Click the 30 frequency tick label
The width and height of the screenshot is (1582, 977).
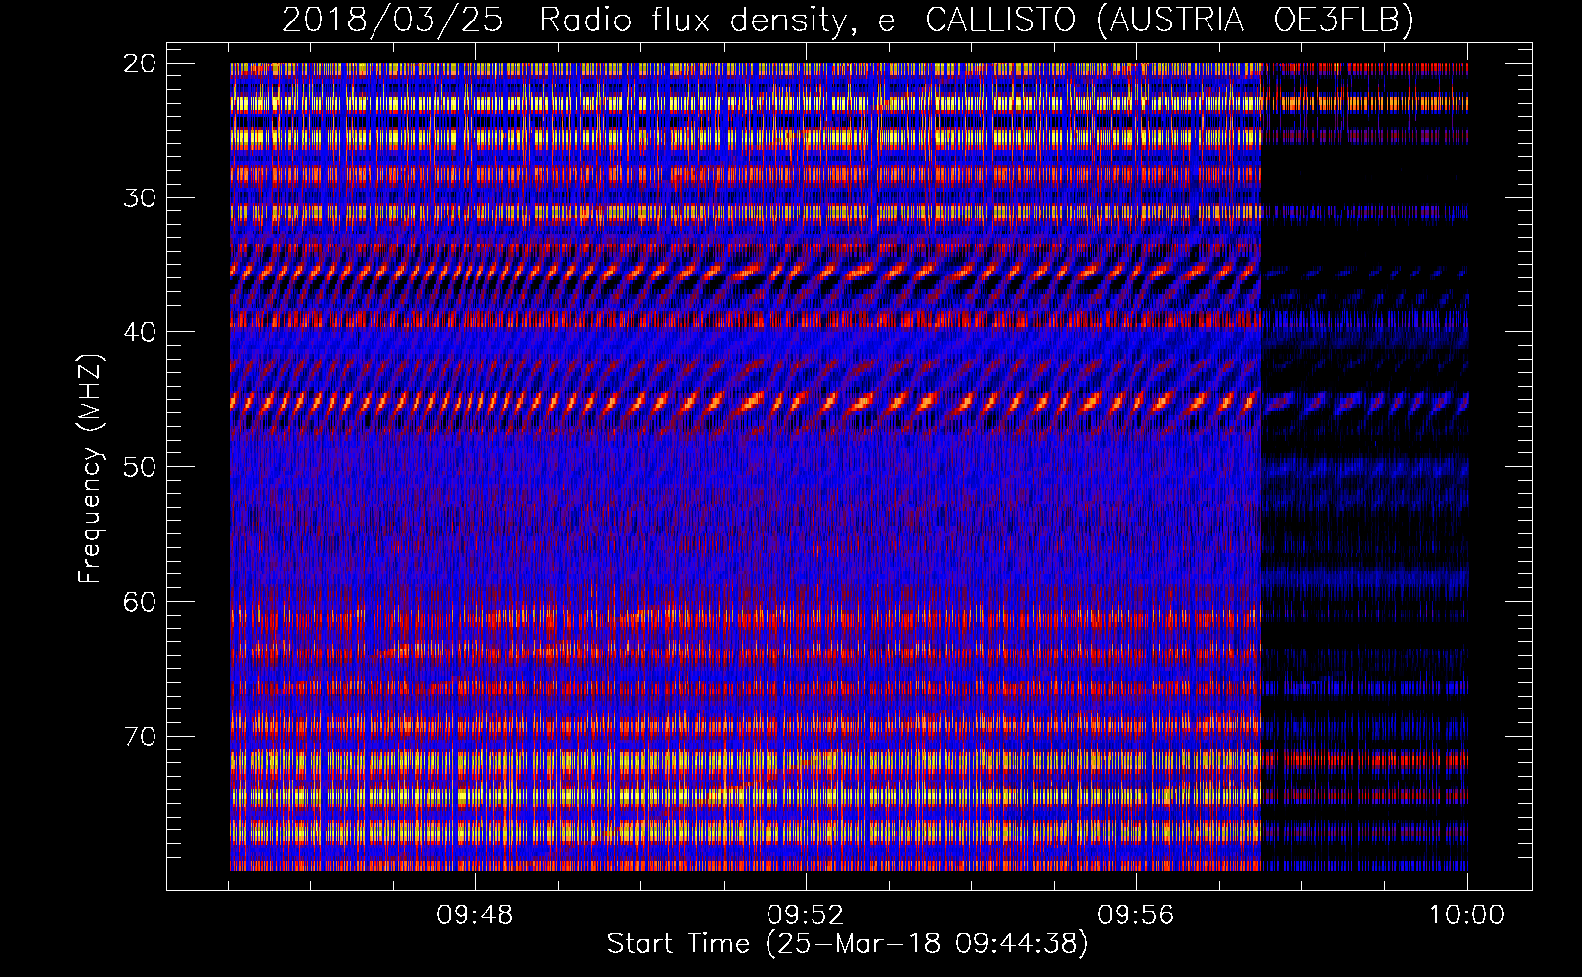click(140, 198)
